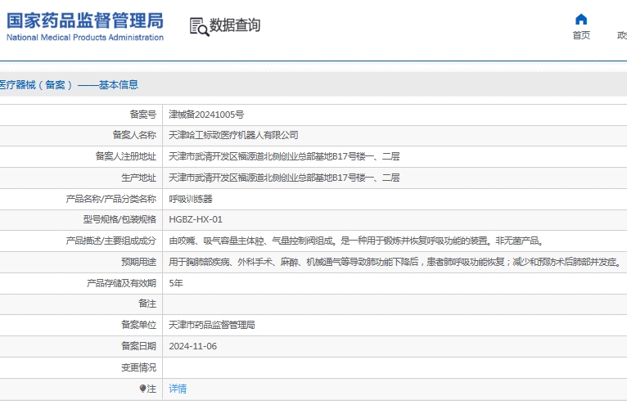Select the validity value 5年
Viewport: 627px width, 405px height.
pos(176,283)
